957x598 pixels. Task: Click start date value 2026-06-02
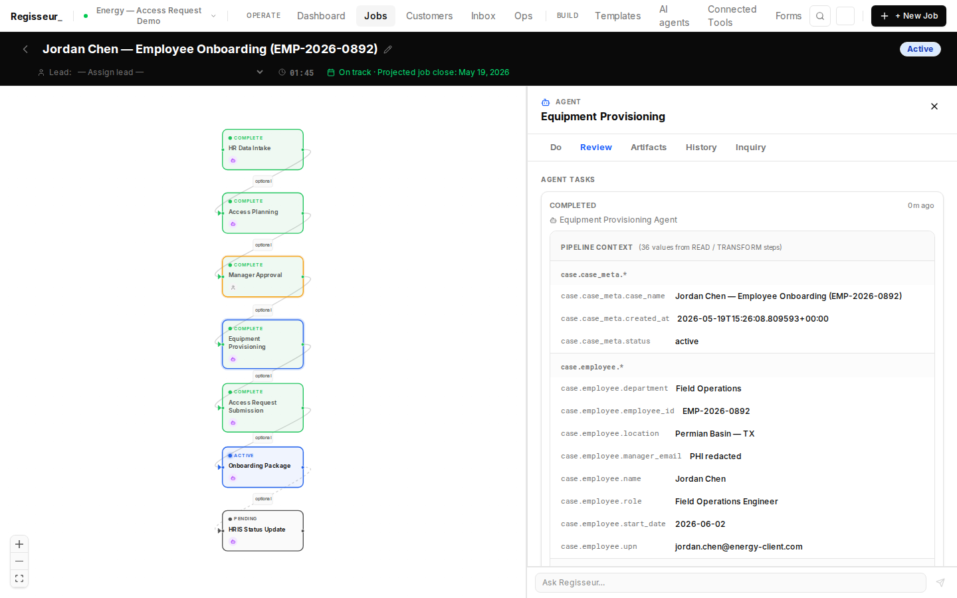click(700, 524)
